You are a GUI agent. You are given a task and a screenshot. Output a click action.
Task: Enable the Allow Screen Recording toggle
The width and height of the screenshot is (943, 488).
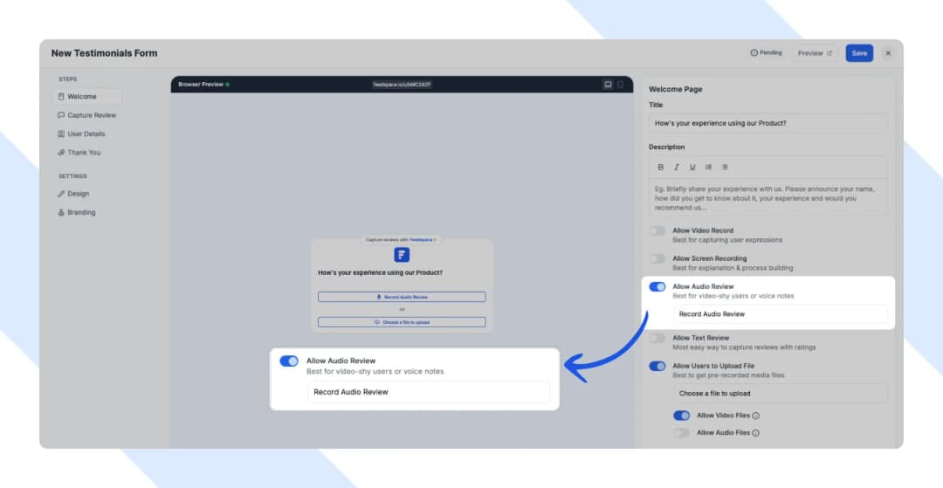[657, 259]
